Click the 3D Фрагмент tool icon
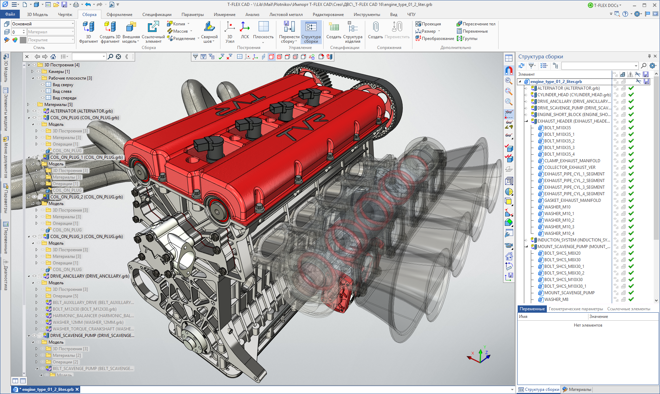 point(88,27)
